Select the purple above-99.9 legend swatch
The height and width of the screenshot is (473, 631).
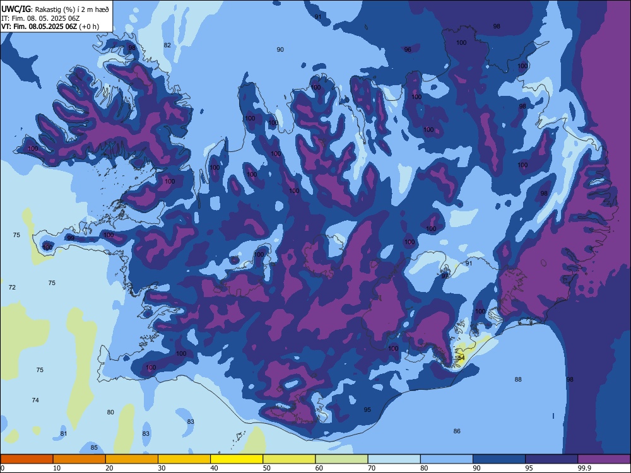click(604, 459)
